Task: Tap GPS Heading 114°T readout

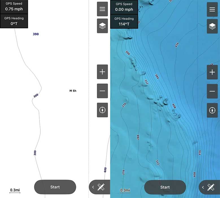Action: pyautogui.click(x=124, y=21)
